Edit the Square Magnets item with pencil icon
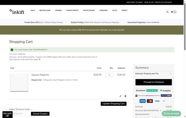186x118 pixels. pyautogui.click(x=120, y=96)
